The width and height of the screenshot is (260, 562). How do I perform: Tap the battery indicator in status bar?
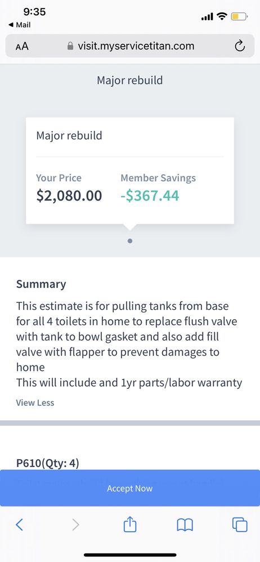(239, 16)
